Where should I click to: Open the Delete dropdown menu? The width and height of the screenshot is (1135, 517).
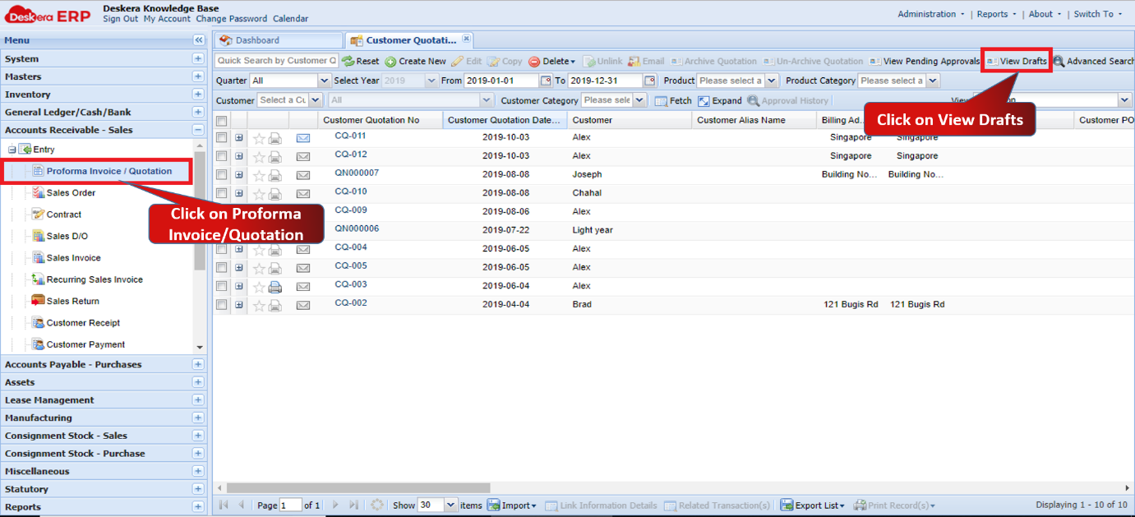click(551, 62)
